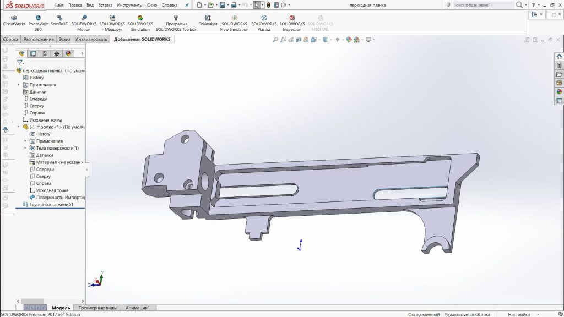Click the Select cursor tool
This screenshot has width=564, height=317.
[x=256, y=5]
